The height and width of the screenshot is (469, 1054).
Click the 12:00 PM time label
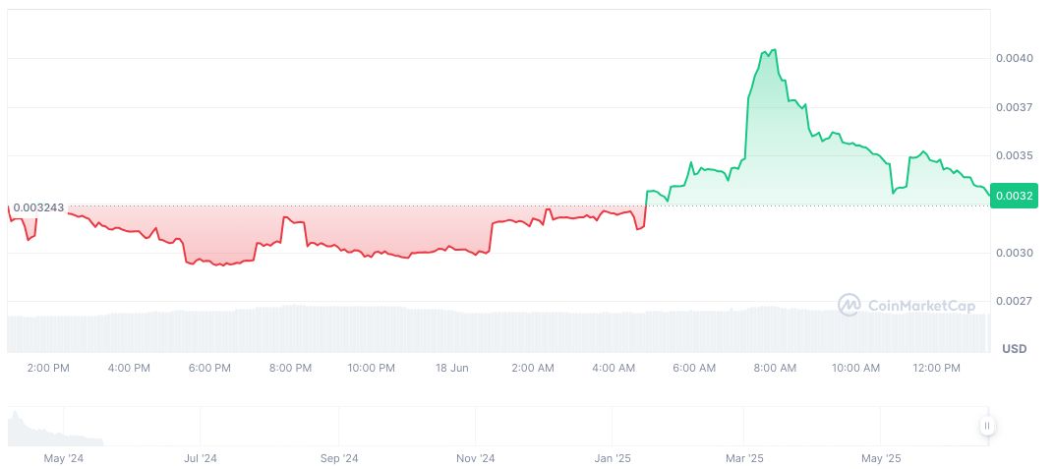[936, 368]
